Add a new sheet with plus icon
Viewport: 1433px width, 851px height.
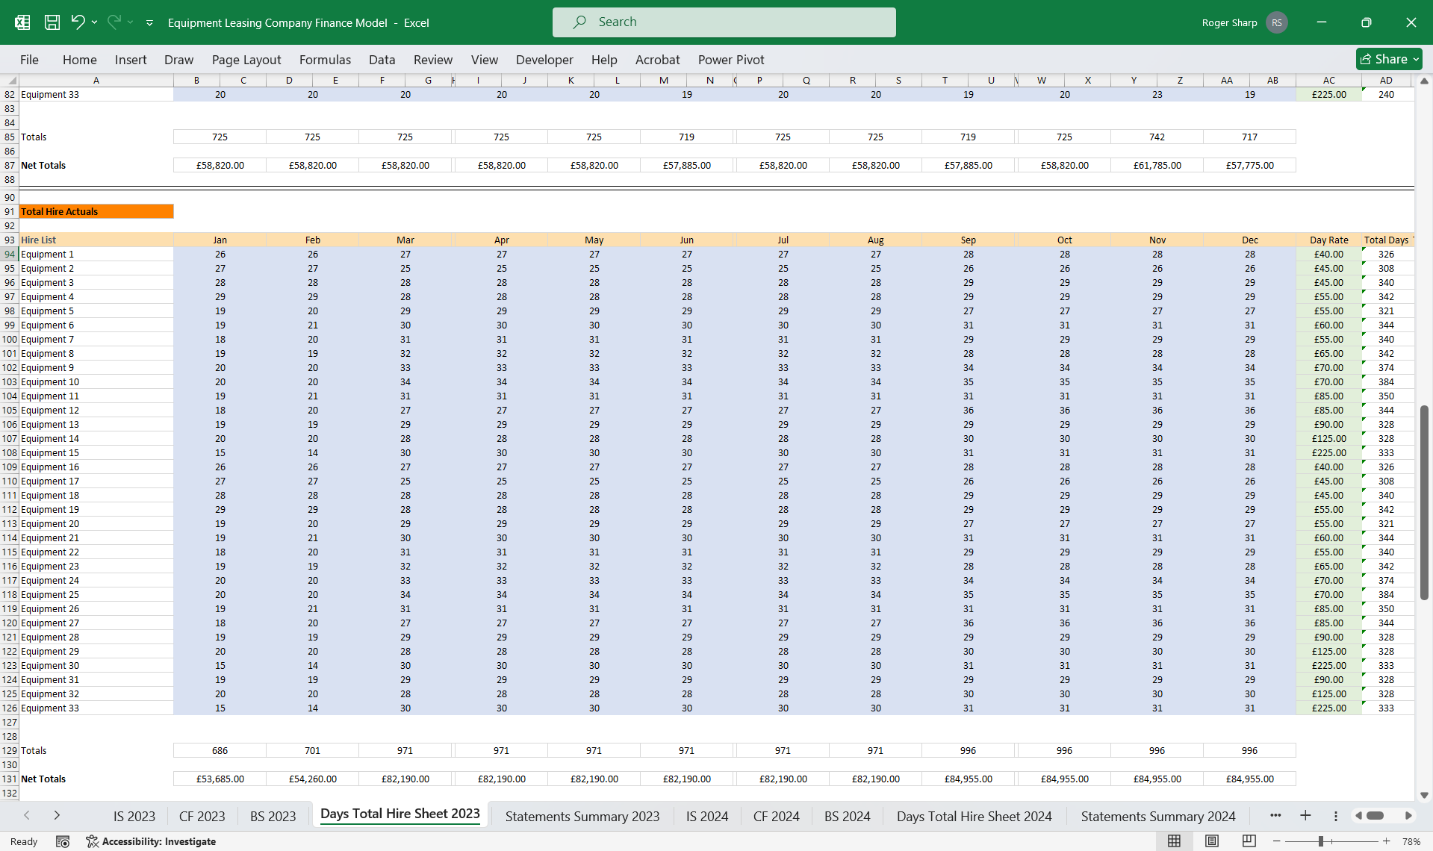(1305, 815)
